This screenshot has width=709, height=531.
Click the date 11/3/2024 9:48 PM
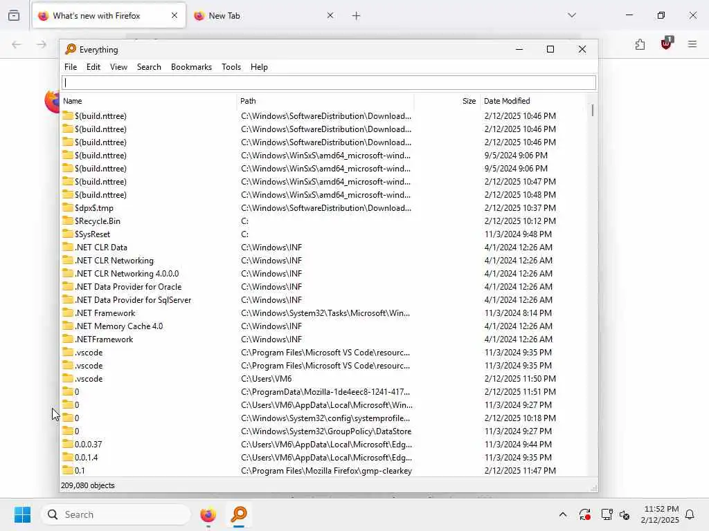click(518, 234)
